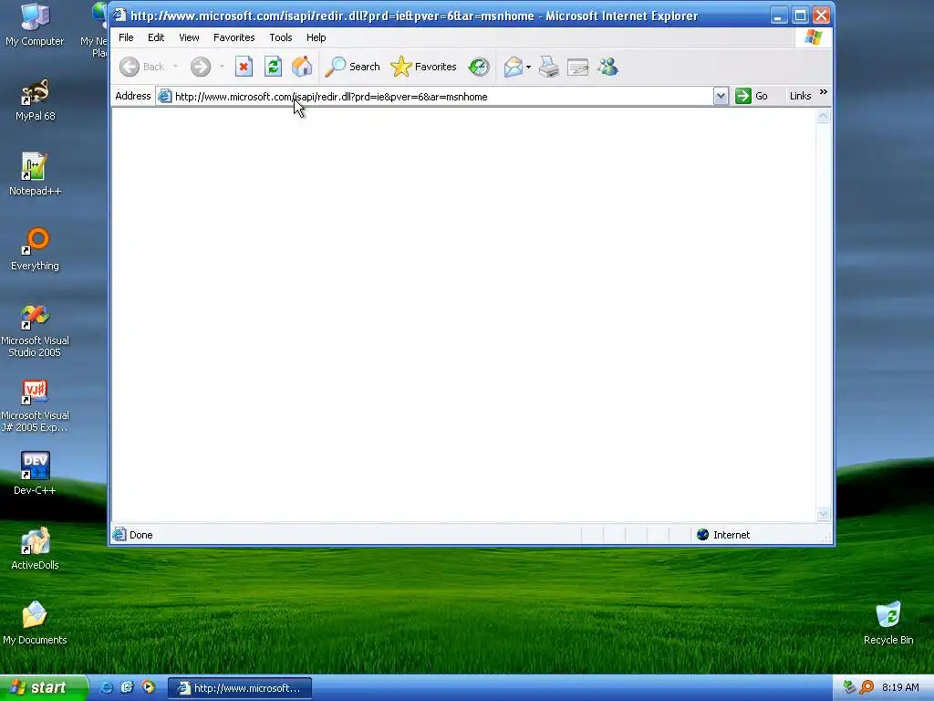Click the orange search tray icon
Screen dimensions: 934x701
click(x=867, y=687)
